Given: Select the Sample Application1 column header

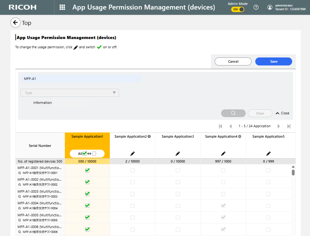Looking at the screenshot, I should (x=87, y=136).
